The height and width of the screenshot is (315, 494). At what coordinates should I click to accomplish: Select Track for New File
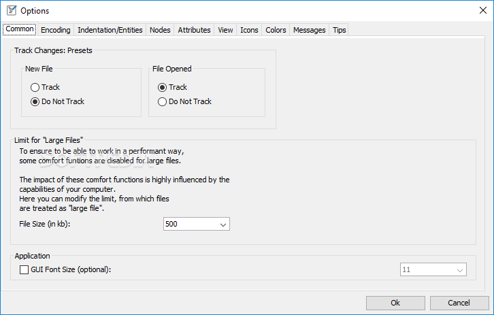(x=35, y=87)
